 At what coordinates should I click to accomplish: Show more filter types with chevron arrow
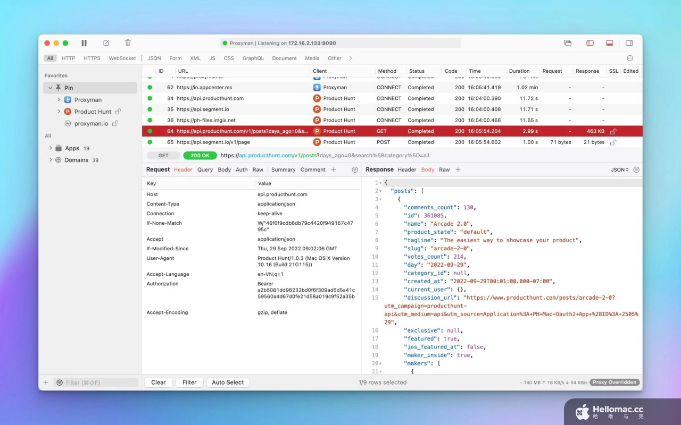click(351, 58)
